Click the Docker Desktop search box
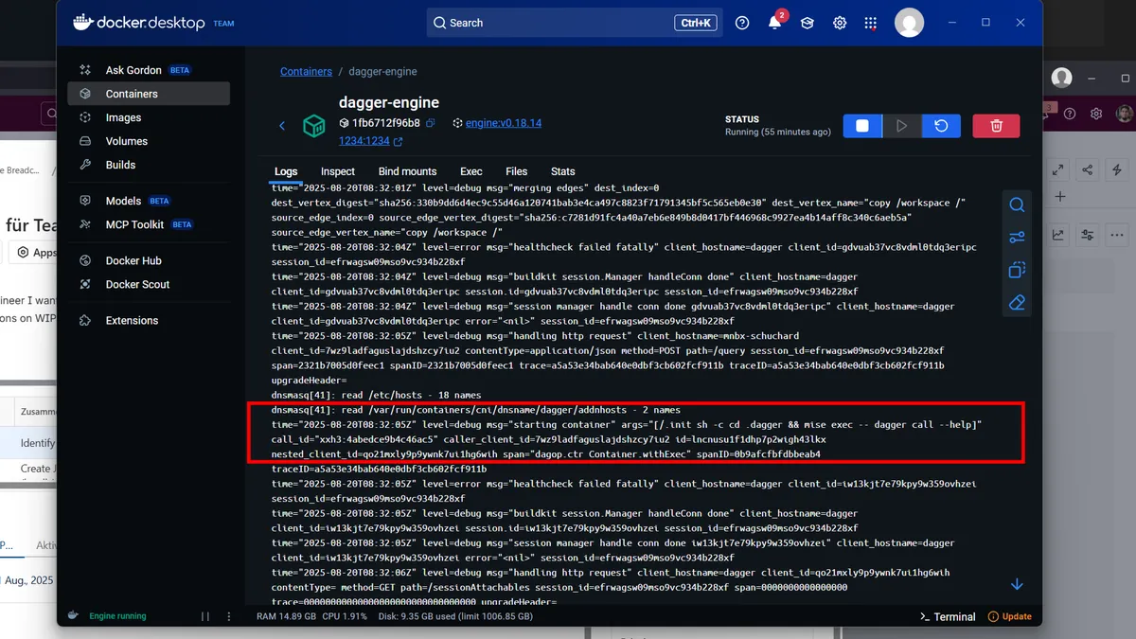Image resolution: width=1136 pixels, height=639 pixels. pos(573,23)
